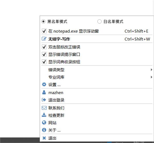The height and width of the screenshot is (143, 154).
Task: Click the globe icon for 网站
Action: point(44,123)
